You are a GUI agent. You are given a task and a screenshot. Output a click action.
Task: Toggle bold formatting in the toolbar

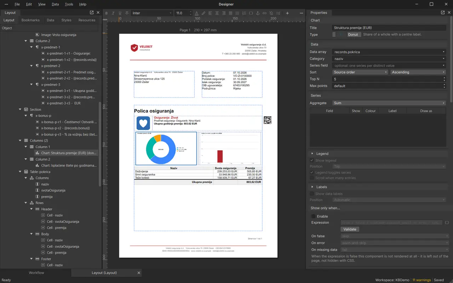tap(107, 13)
